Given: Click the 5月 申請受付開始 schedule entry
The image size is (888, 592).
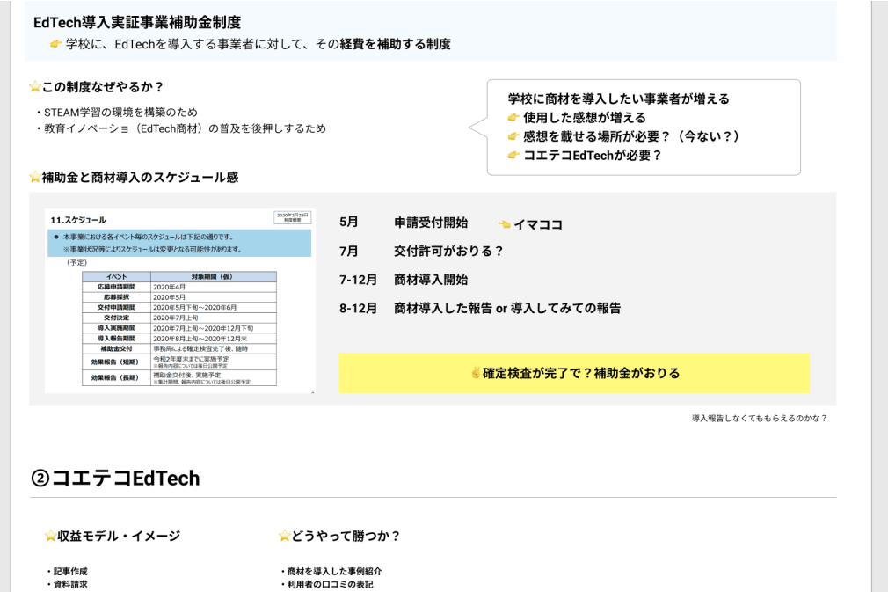Looking at the screenshot, I should tap(404, 223).
